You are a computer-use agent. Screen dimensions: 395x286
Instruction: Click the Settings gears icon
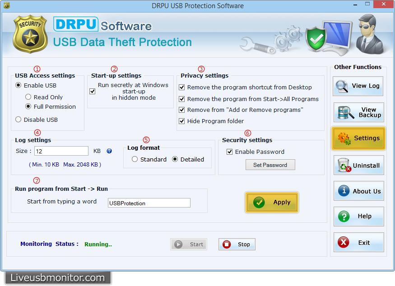coord(344,138)
